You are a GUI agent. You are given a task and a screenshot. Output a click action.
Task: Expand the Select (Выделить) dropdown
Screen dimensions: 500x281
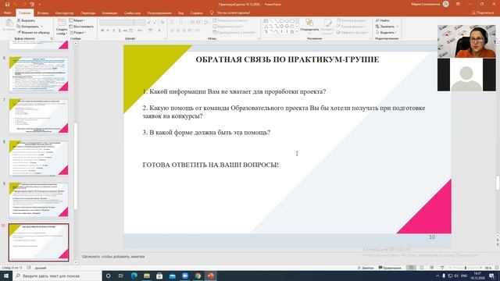386,33
